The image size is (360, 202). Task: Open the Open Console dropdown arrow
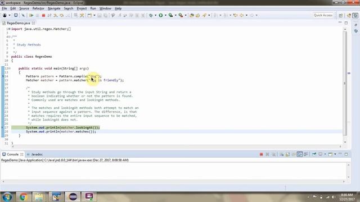335,154
